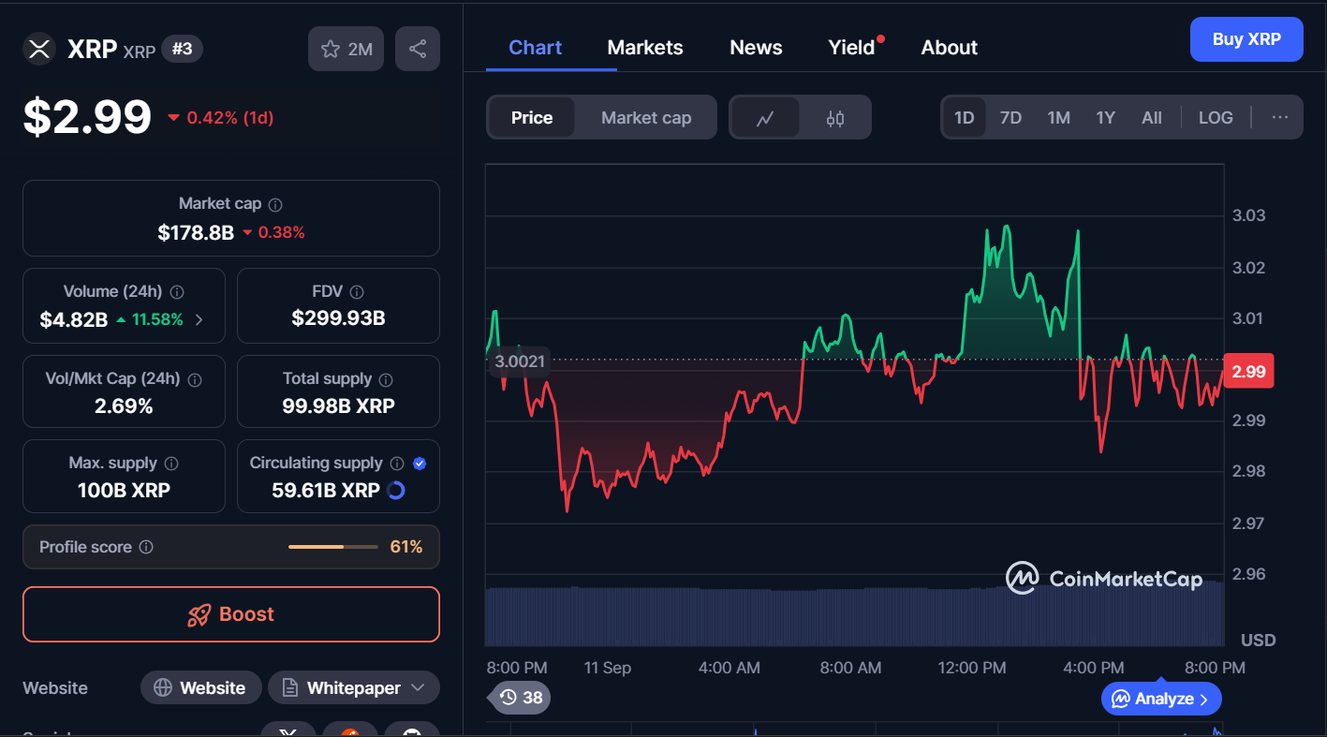
Task: Open the News tab
Action: coord(756,48)
